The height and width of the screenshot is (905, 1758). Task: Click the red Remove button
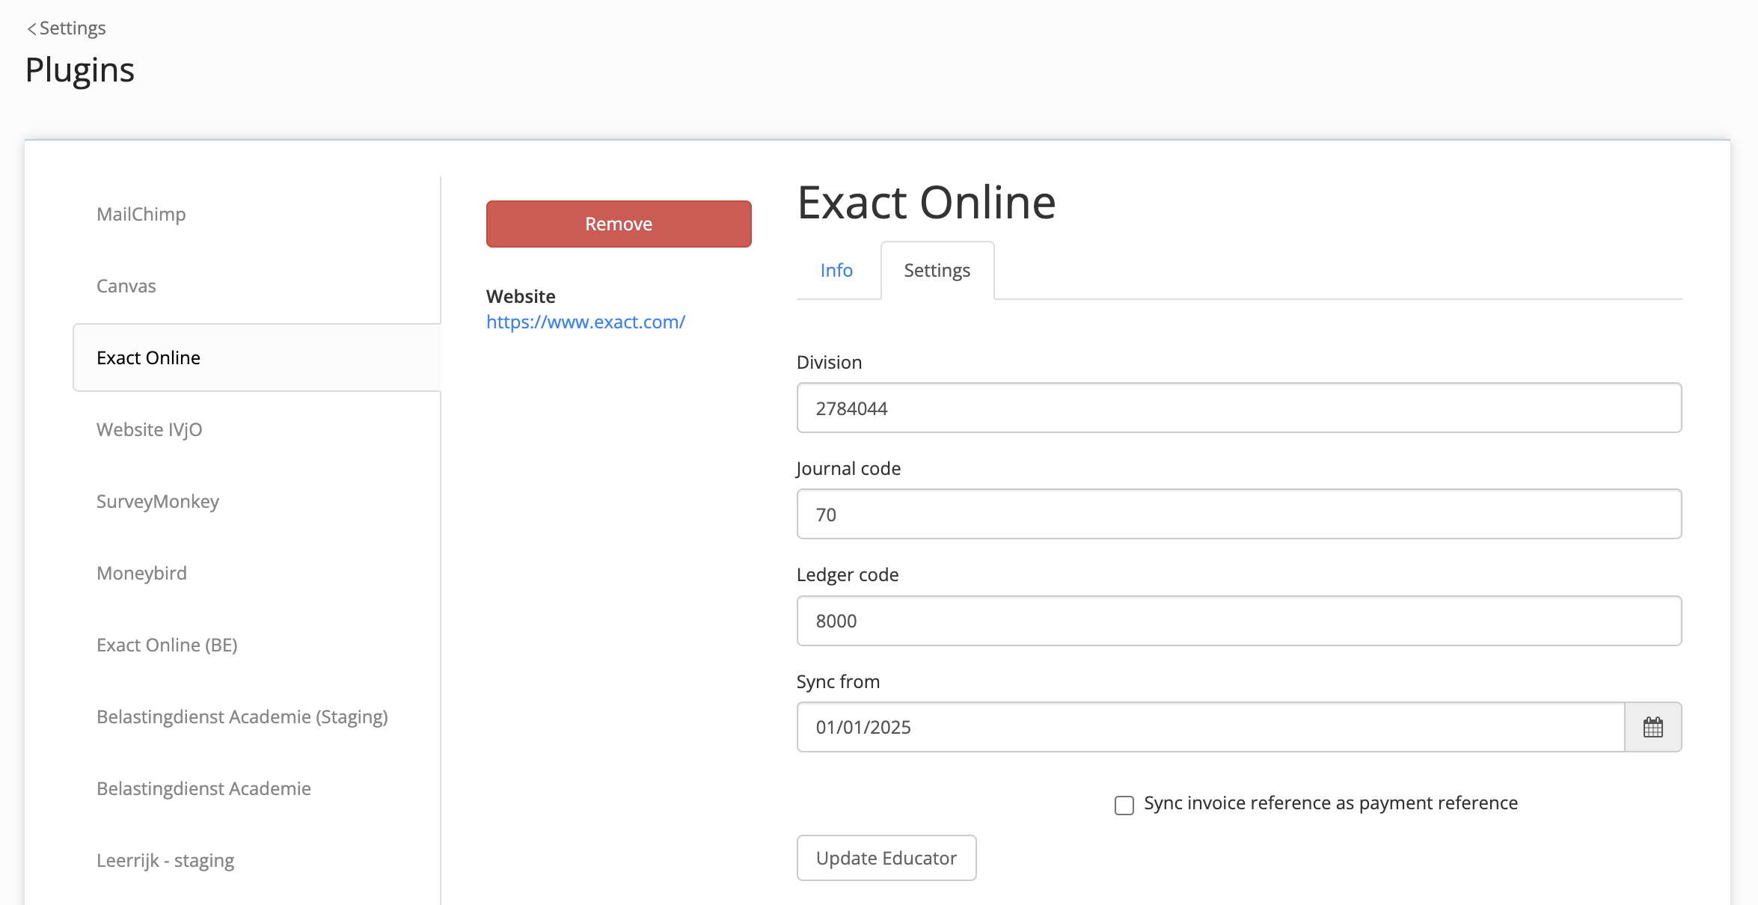coord(619,224)
